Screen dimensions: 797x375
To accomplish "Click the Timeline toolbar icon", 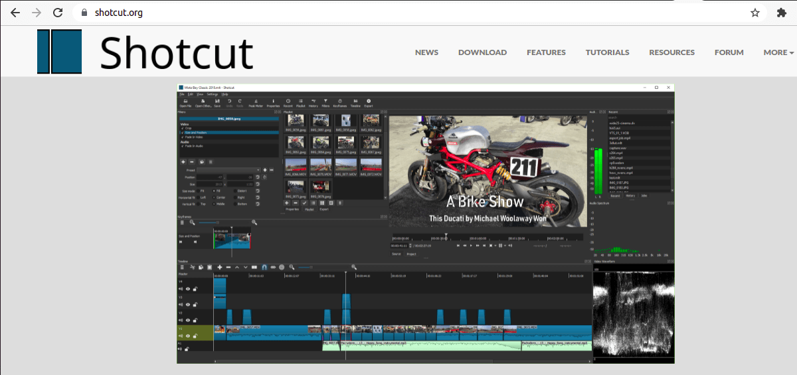I will (x=355, y=103).
